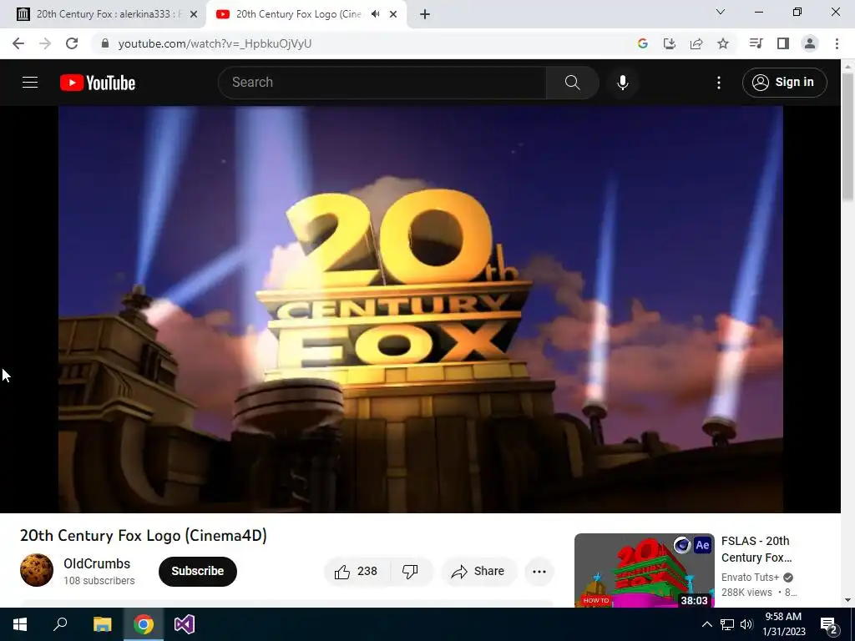Open Windows taskbar search
Viewport: 855px width, 641px height.
[60, 624]
